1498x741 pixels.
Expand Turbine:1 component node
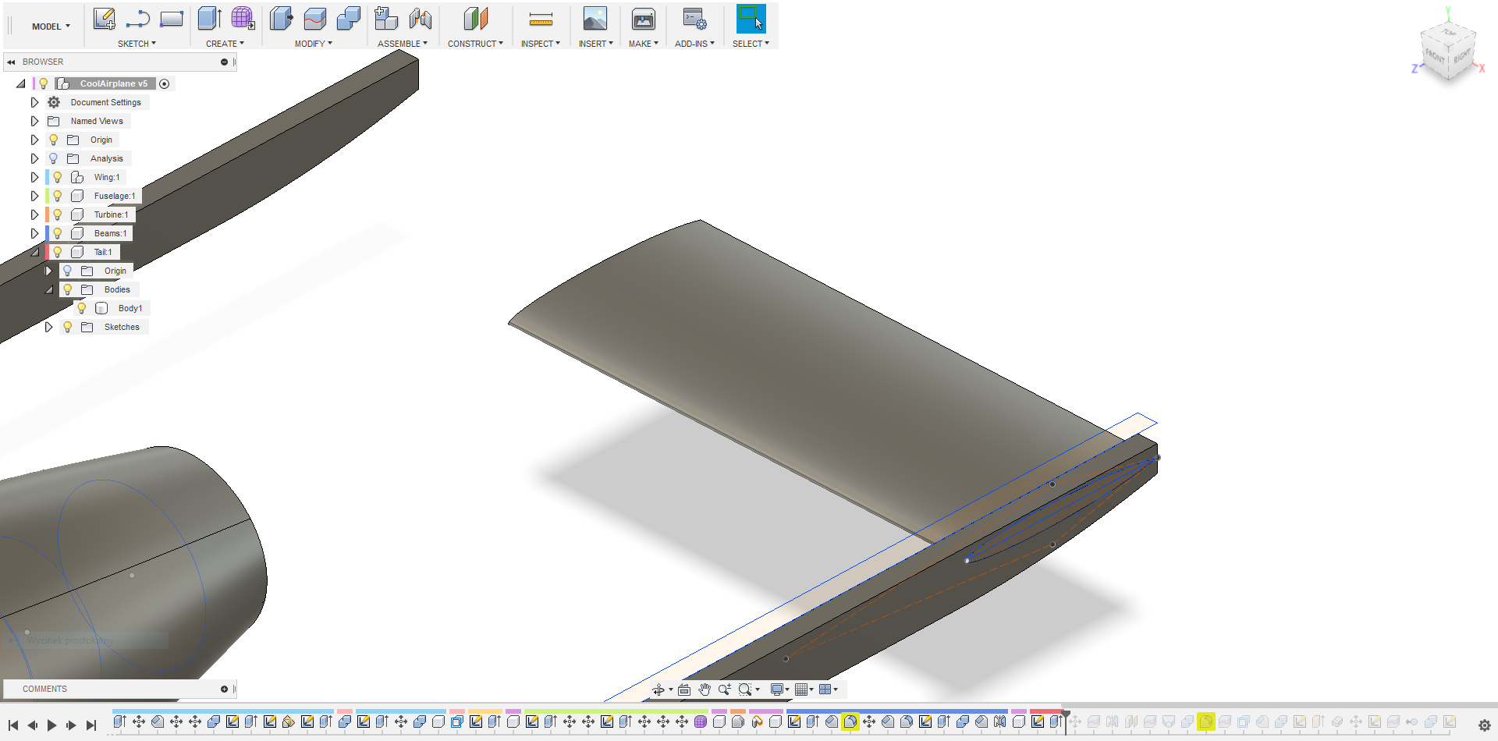coord(34,214)
